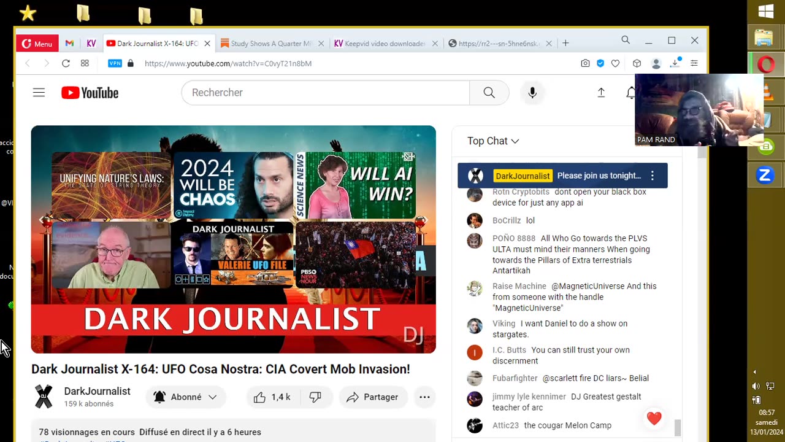The height and width of the screenshot is (442, 785).
Task: Open the volume speaker tray icon
Action: click(756, 386)
